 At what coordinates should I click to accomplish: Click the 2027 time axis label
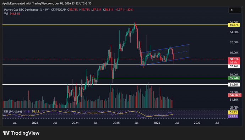point(197,123)
